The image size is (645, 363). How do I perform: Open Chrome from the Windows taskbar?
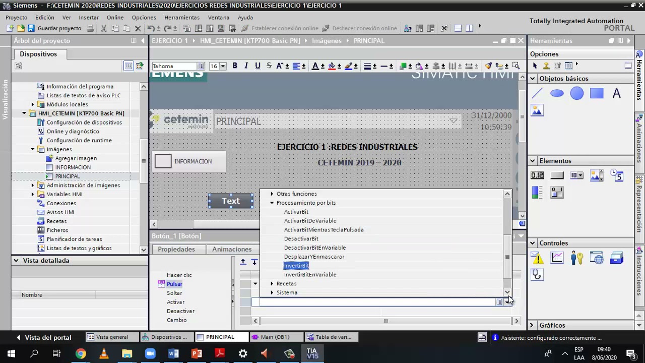[81, 354]
